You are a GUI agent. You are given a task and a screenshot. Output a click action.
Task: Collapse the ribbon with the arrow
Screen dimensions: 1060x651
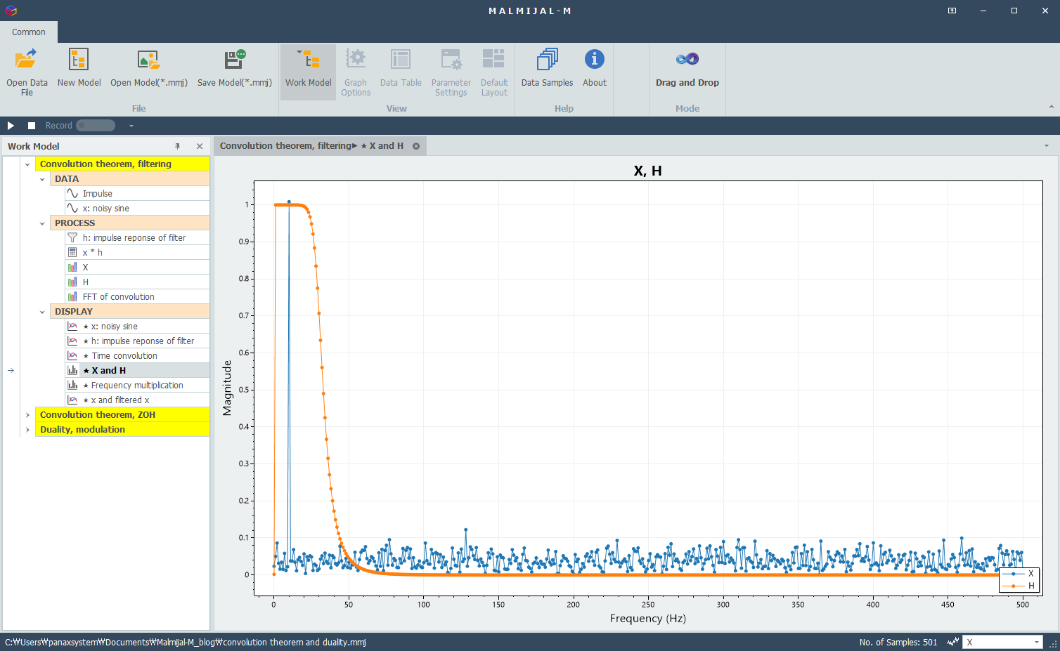pos(1052,107)
